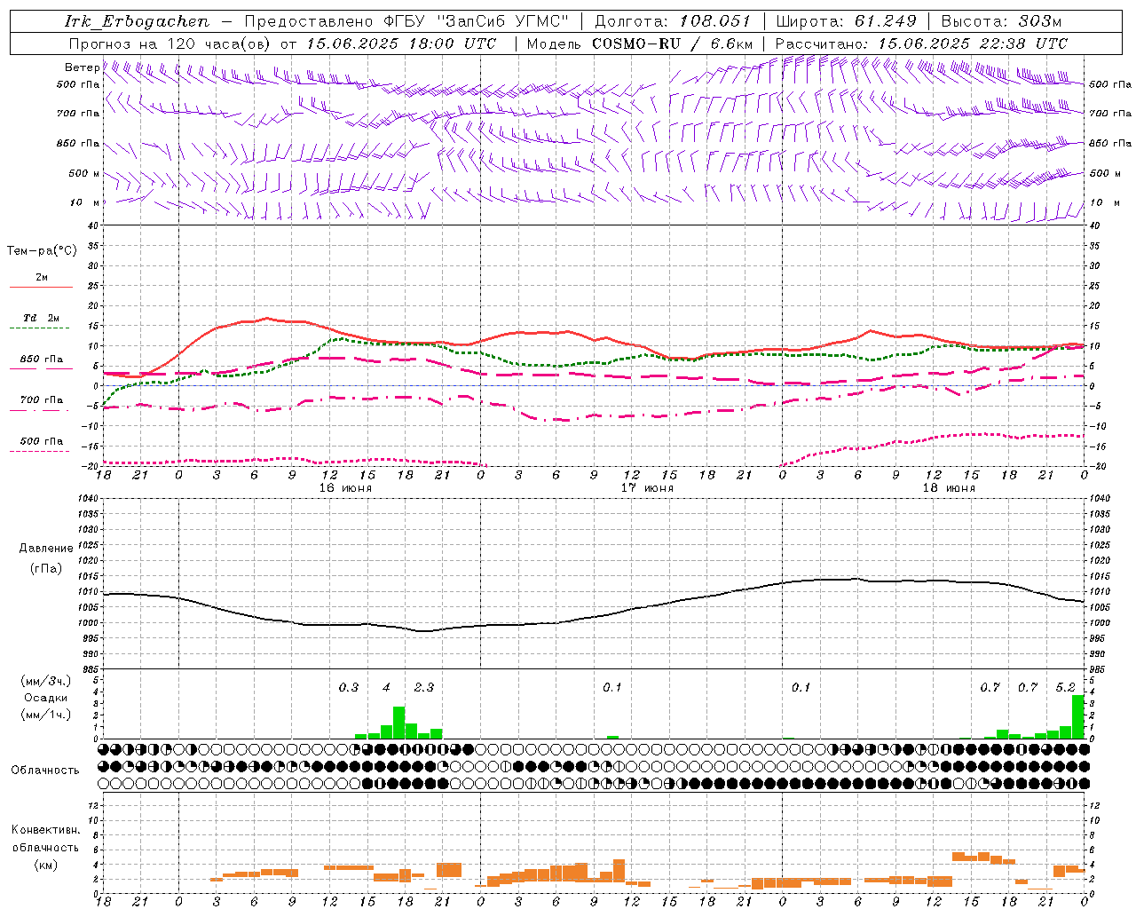This screenshot has width=1136, height=909.
Task: Click the dashed line below Td 2м legend
Action: (x=41, y=328)
